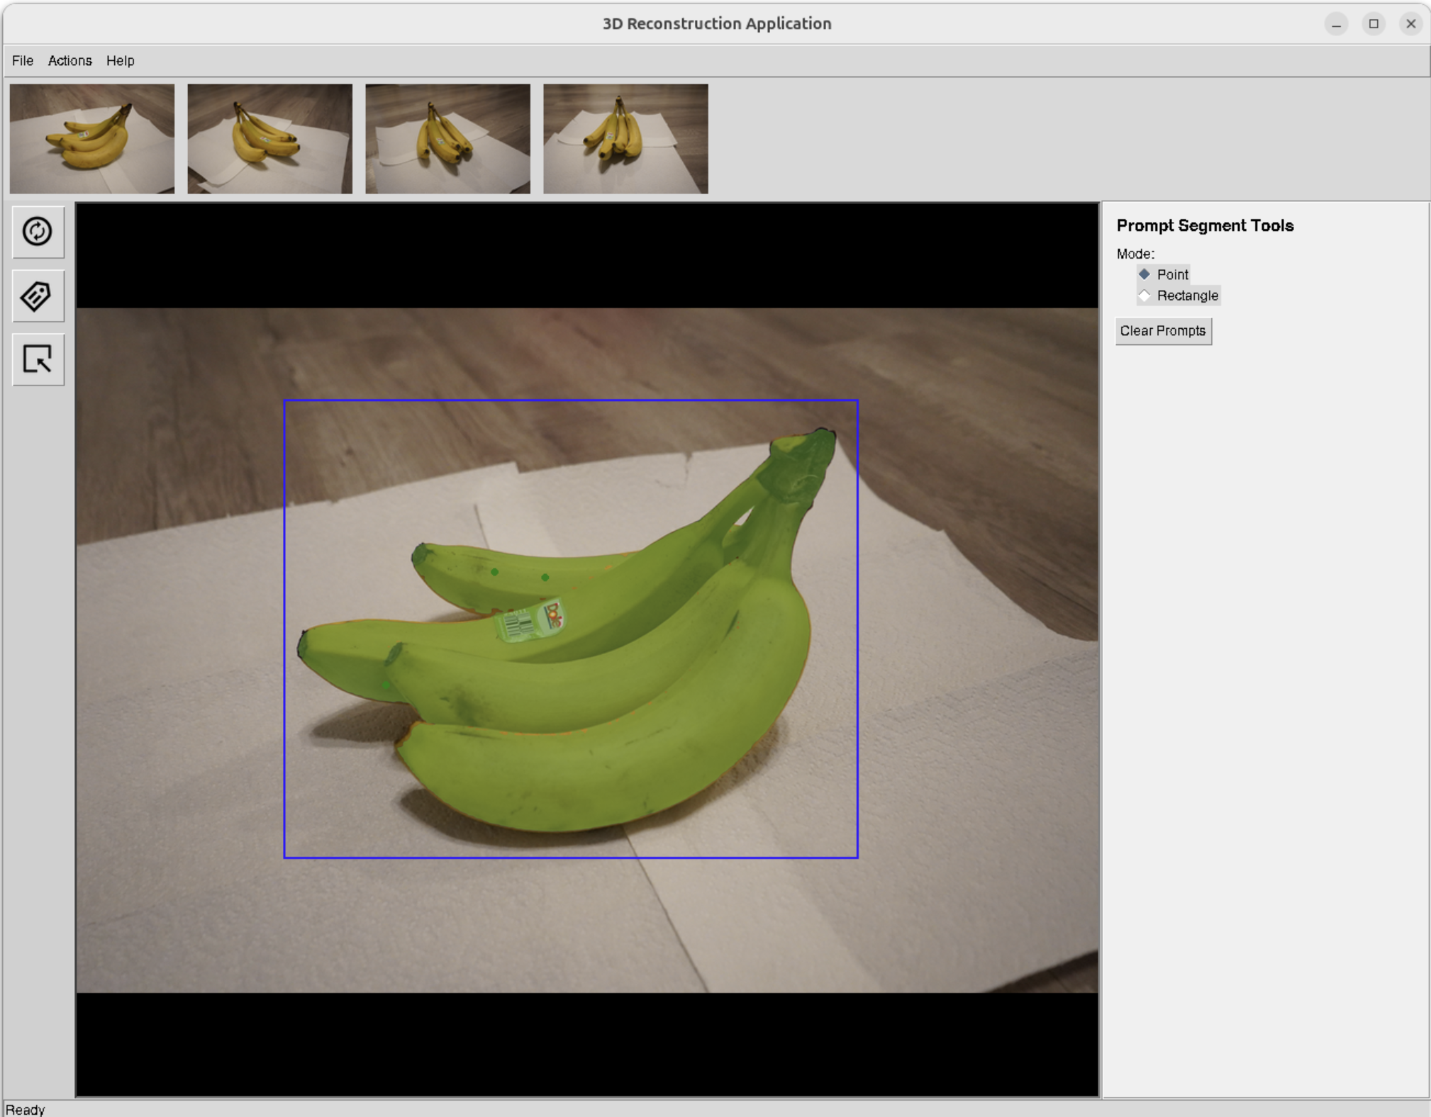Open the Help menu

coord(120,61)
